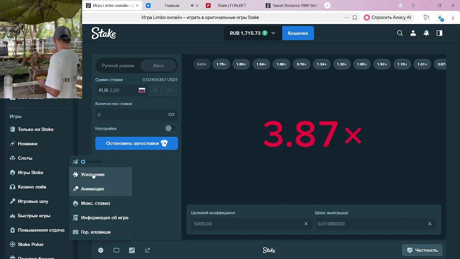Viewport: 460px width, 259px height.
Task: Select Ручной режим mode
Action: 118,65
